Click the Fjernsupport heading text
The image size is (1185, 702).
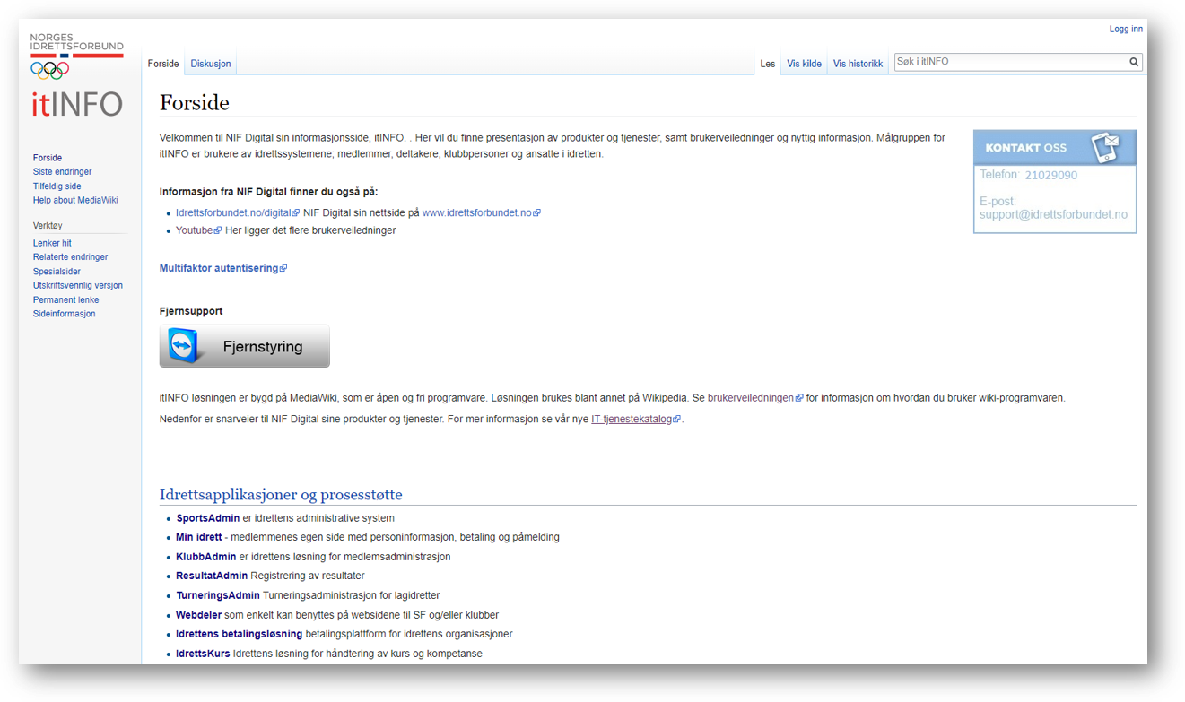[191, 311]
